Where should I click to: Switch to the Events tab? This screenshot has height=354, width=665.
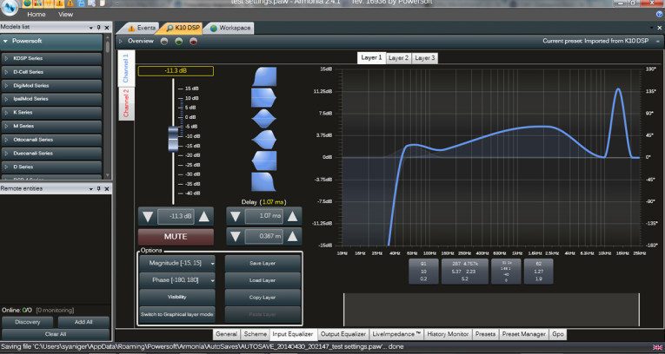coord(142,28)
